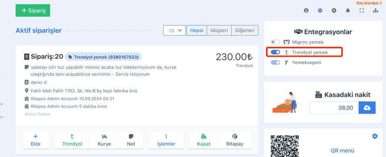Select the Hepsi filter tab
The width and height of the screenshot is (386, 157).
point(197,31)
